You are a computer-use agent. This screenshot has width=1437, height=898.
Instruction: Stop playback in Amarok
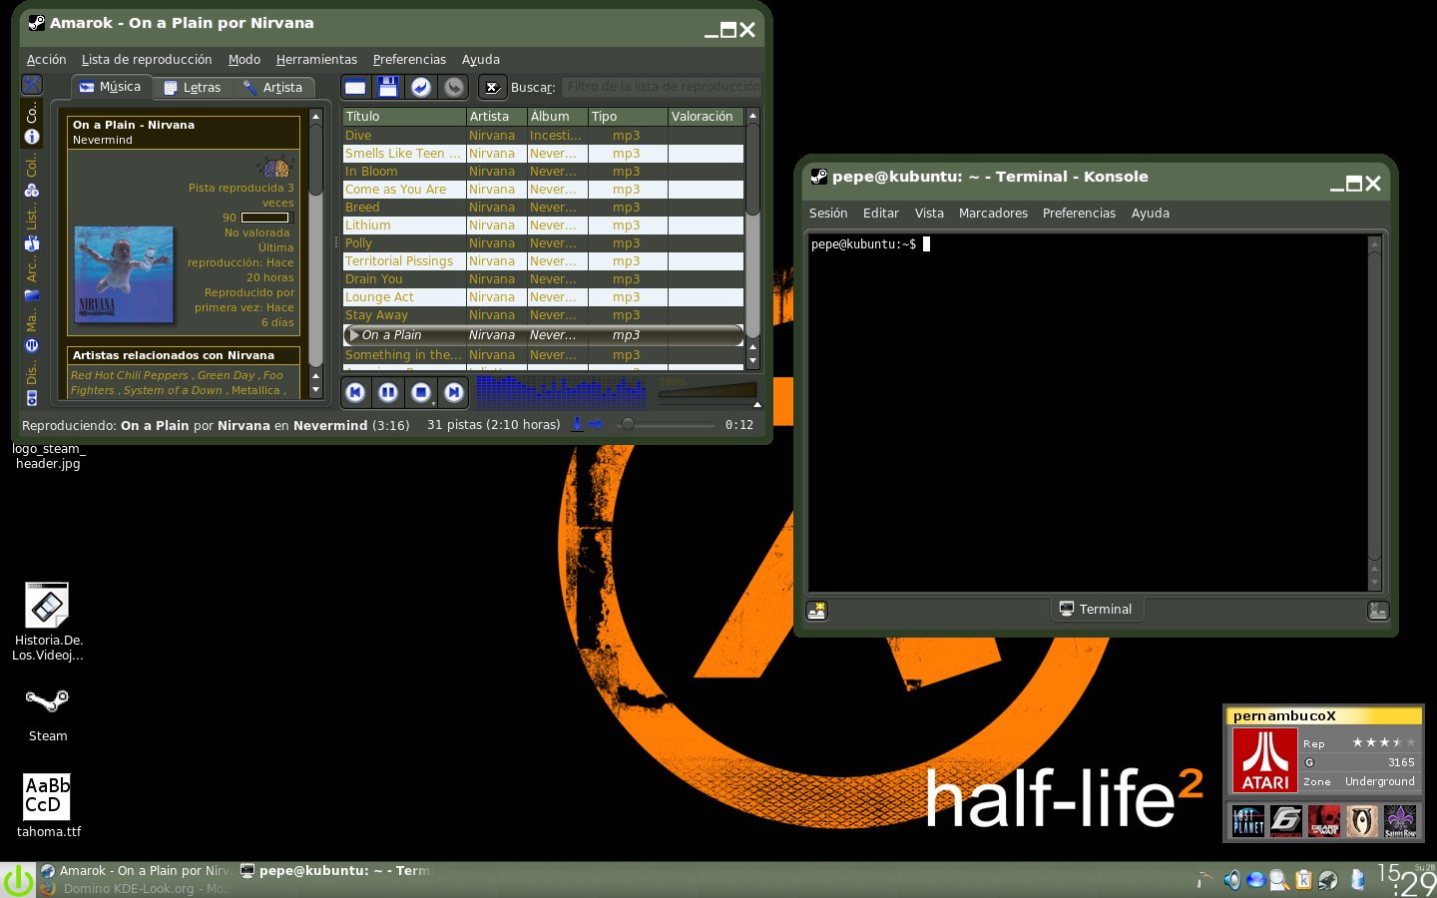coord(421,393)
